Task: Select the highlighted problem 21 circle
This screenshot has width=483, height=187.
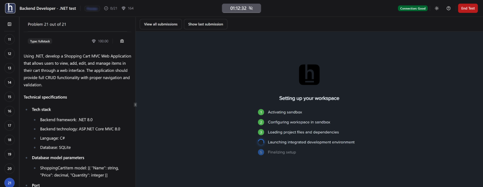Action: pos(9,183)
